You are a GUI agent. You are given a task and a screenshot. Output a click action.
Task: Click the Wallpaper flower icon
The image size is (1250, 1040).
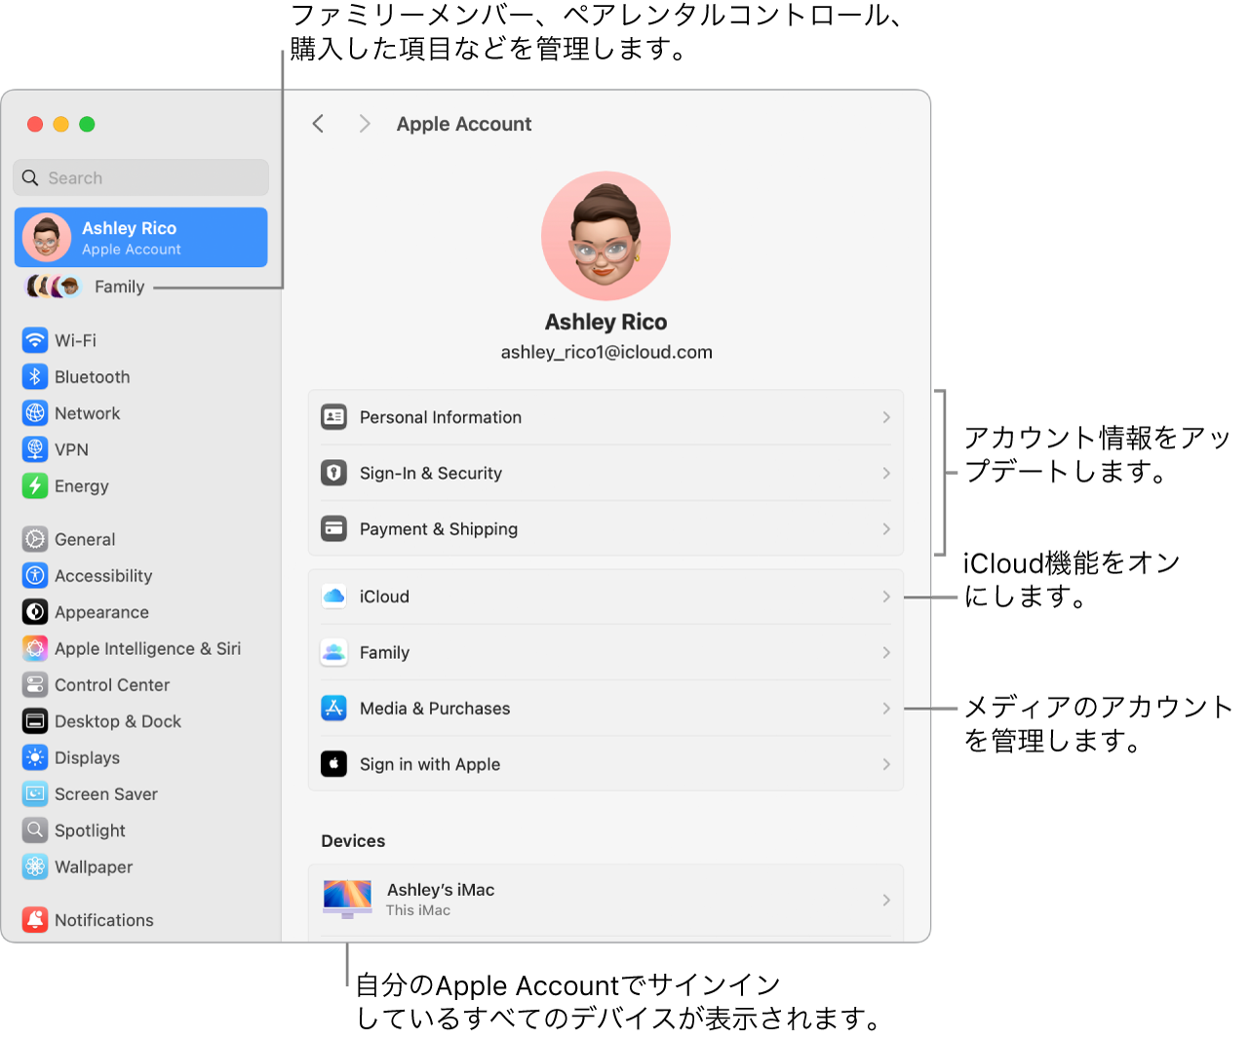(x=35, y=867)
